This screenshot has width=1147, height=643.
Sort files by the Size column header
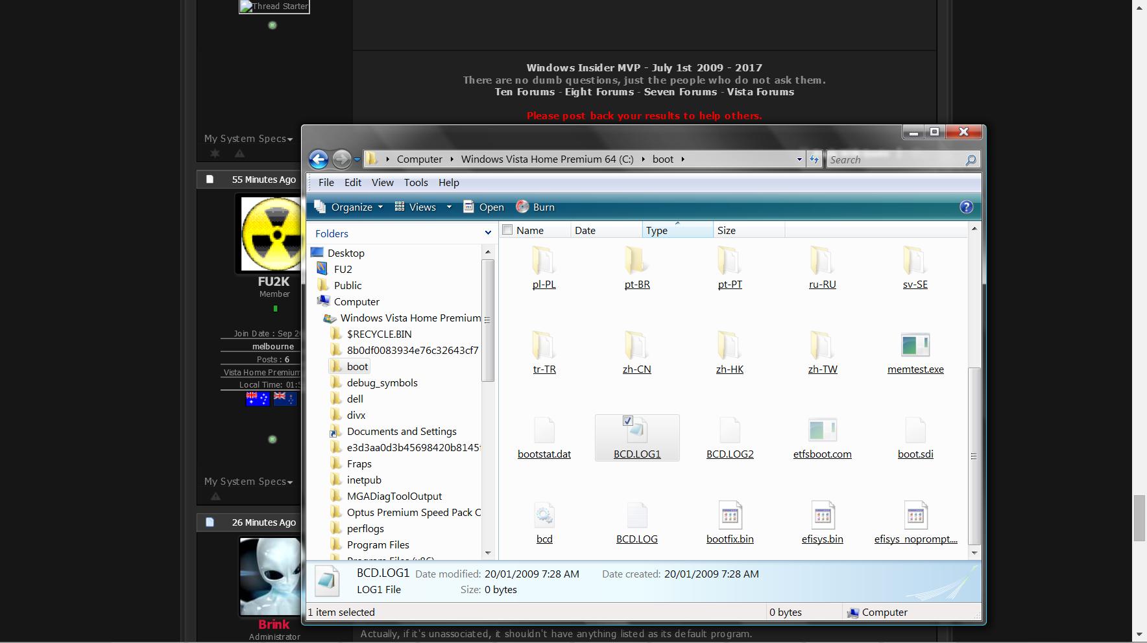click(749, 230)
